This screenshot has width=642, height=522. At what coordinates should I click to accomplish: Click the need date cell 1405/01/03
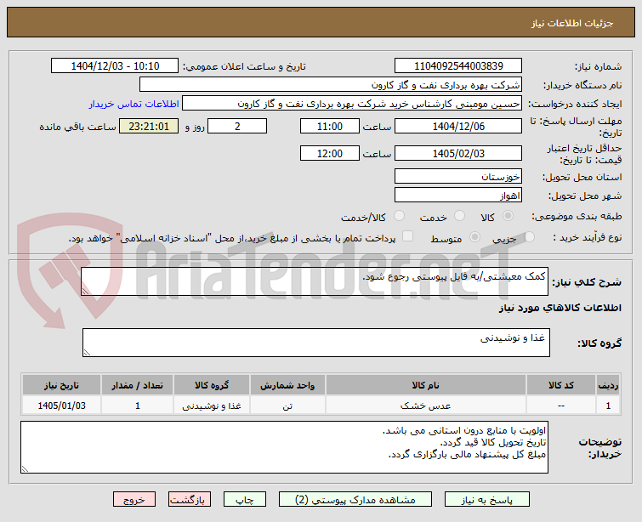click(x=61, y=406)
